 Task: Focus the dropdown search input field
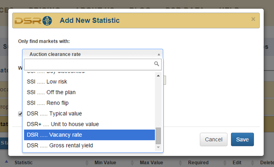(x=93, y=65)
